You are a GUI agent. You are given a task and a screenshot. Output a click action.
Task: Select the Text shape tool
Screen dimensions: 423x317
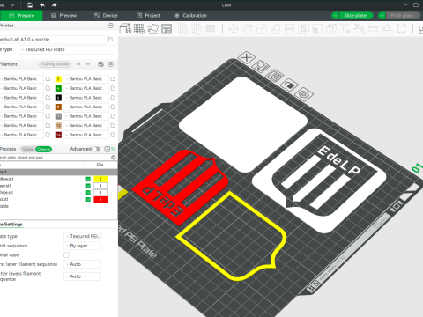[x=345, y=29]
